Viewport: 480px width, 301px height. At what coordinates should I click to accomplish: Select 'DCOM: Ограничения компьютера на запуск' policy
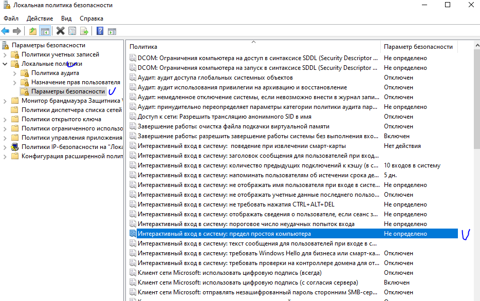(x=257, y=68)
